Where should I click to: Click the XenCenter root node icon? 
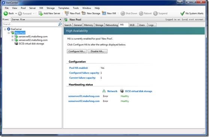pos(9,29)
